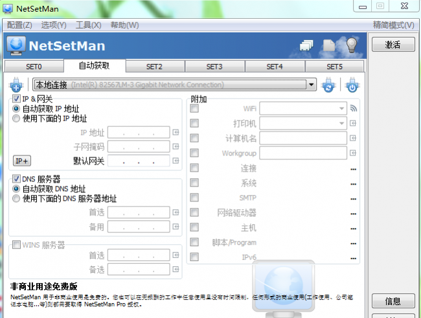Click the refresh network adapter icon
This screenshot has width=421, height=318.
[328, 85]
